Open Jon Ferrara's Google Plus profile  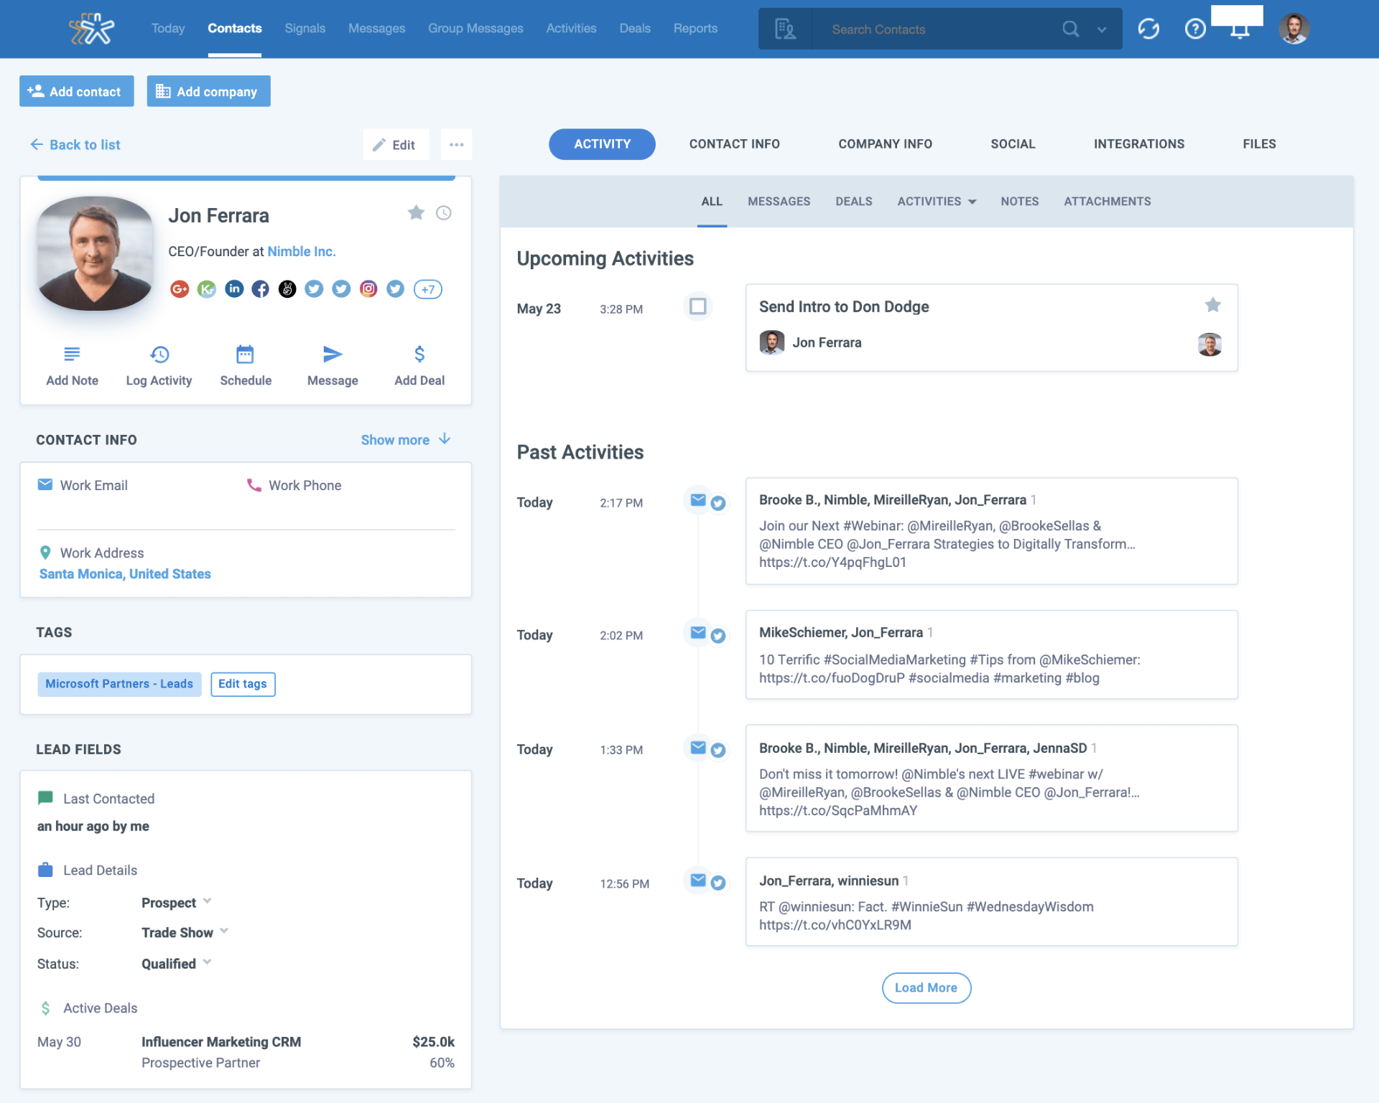(180, 289)
